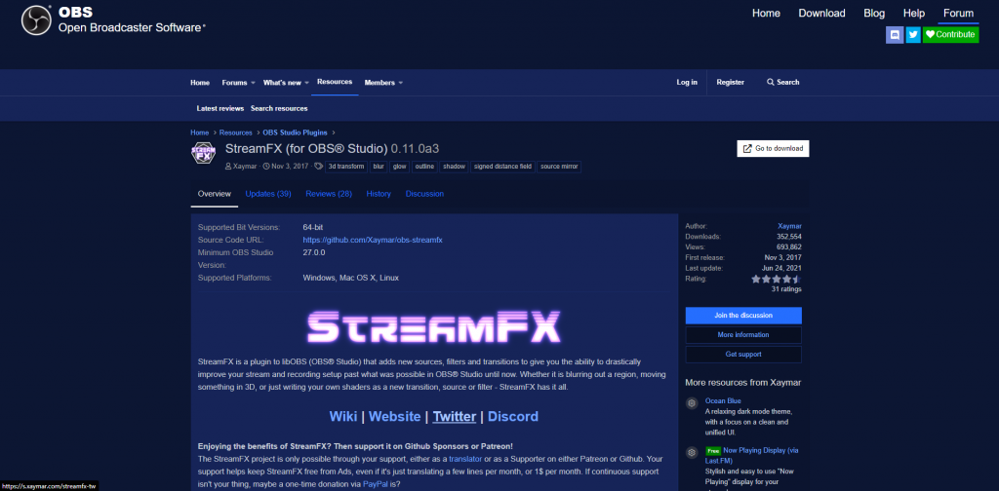Click Log in
Screen dimensions: 999x491
tap(687, 82)
